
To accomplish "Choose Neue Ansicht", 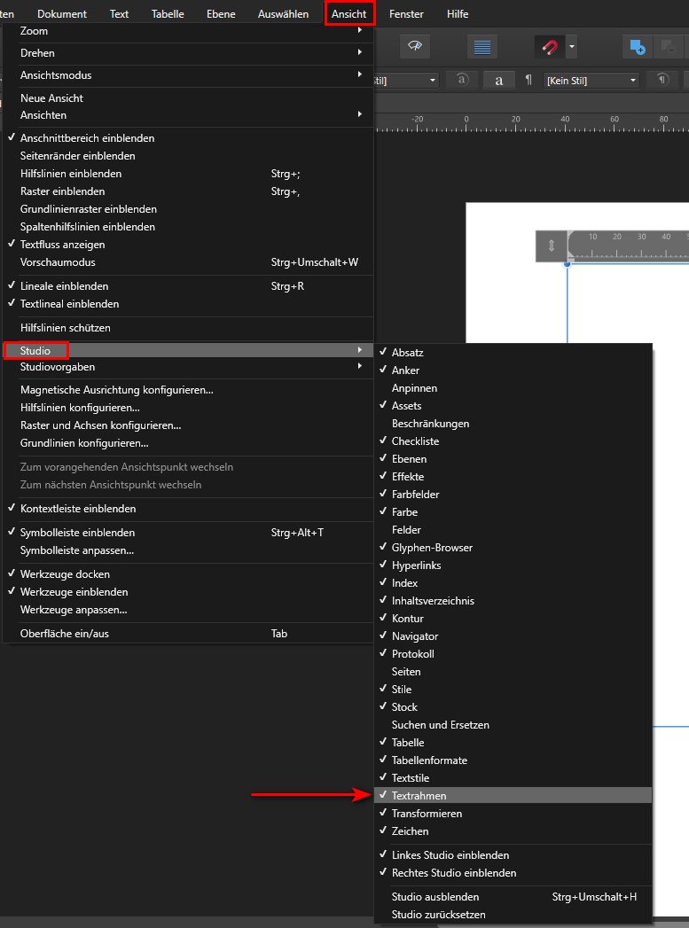I will (x=188, y=98).
